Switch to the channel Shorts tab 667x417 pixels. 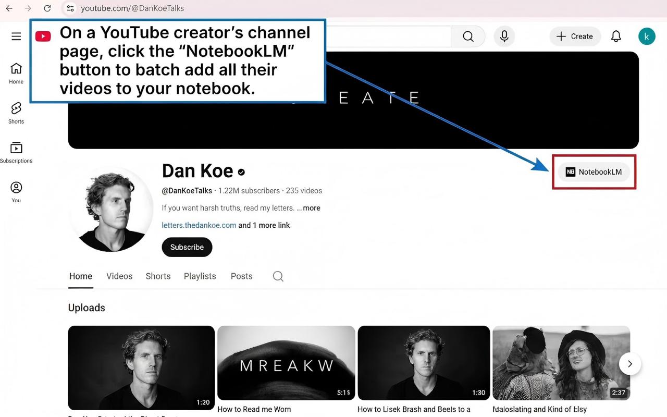158,276
